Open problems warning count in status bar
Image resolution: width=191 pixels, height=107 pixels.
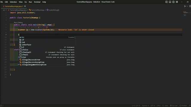pyautogui.click(x=2, y=106)
